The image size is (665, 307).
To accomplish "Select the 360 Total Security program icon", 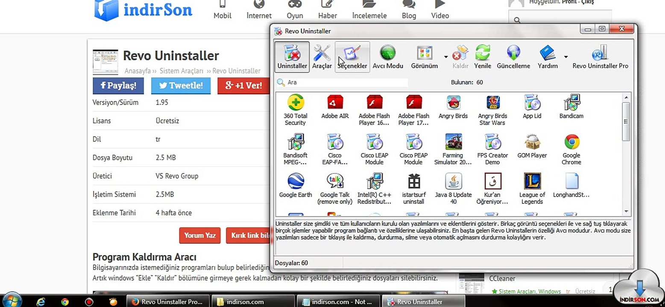I will 295,110.
